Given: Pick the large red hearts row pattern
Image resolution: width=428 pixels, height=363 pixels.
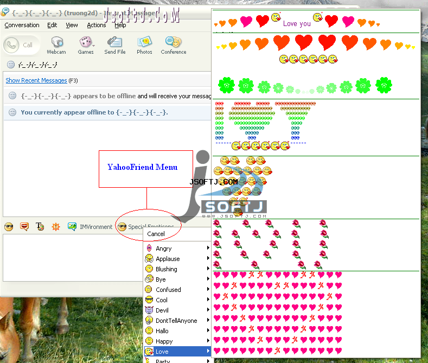Looking at the screenshot, I should 316,49.
